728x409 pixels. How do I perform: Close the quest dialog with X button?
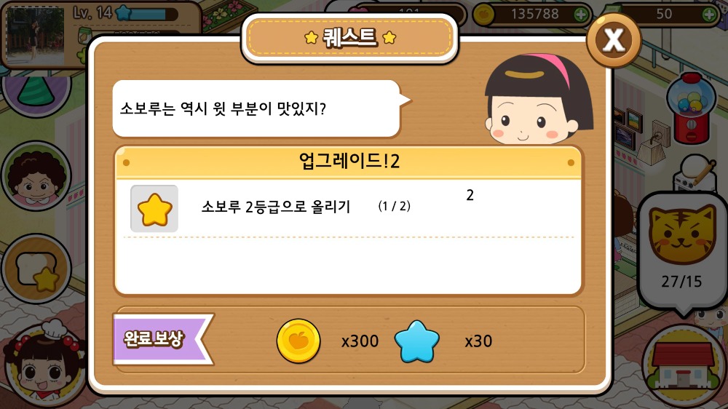coord(614,40)
